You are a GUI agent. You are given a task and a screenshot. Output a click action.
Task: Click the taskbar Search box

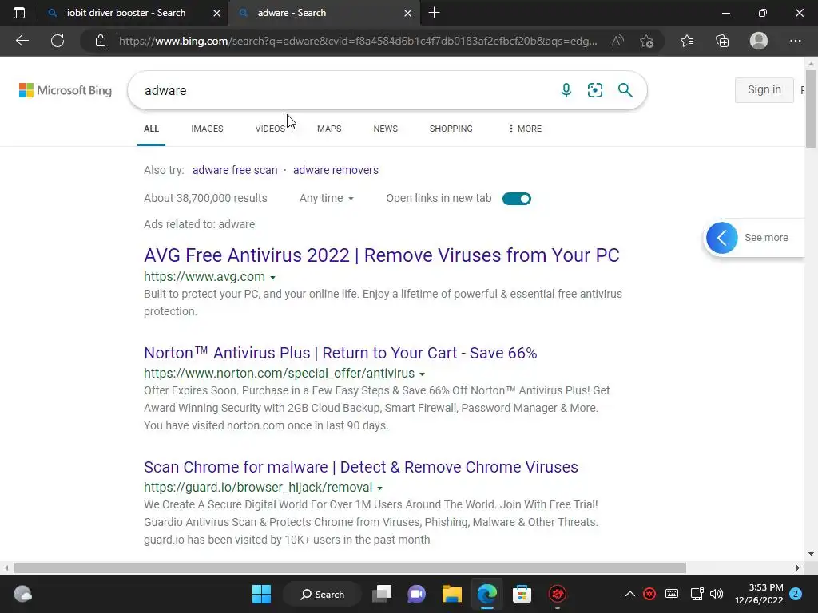[323, 594]
